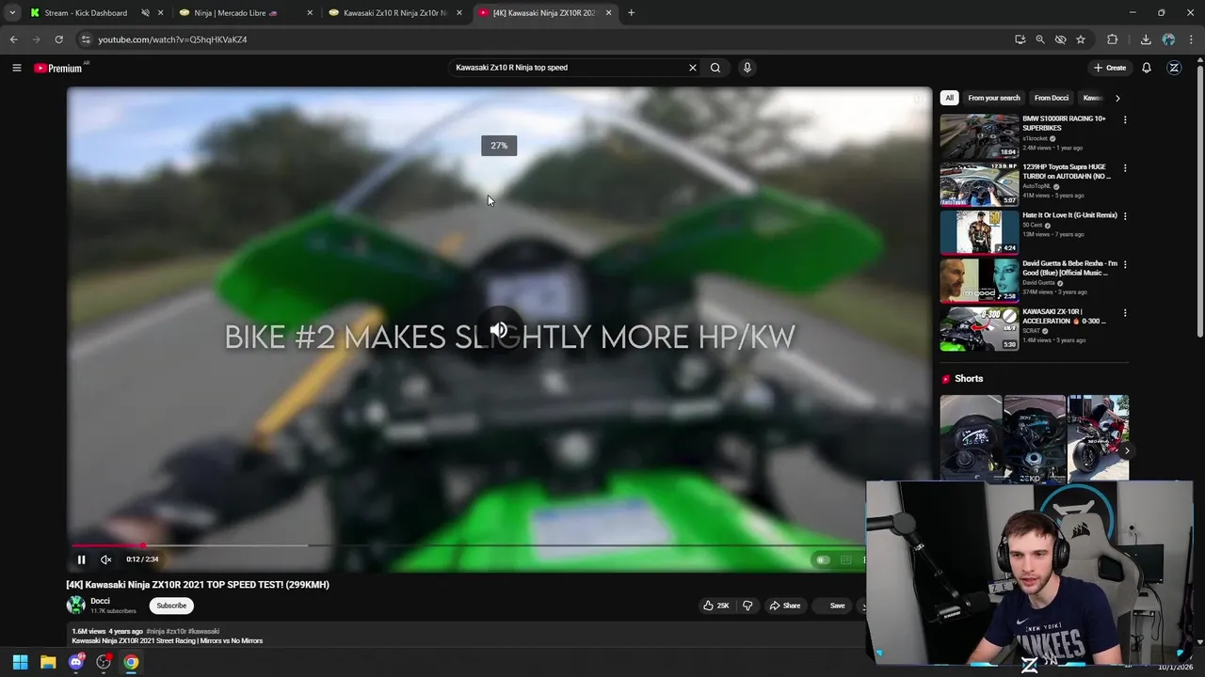Select the All filter chip
Image resolution: width=1205 pixels, height=677 pixels.
(950, 98)
